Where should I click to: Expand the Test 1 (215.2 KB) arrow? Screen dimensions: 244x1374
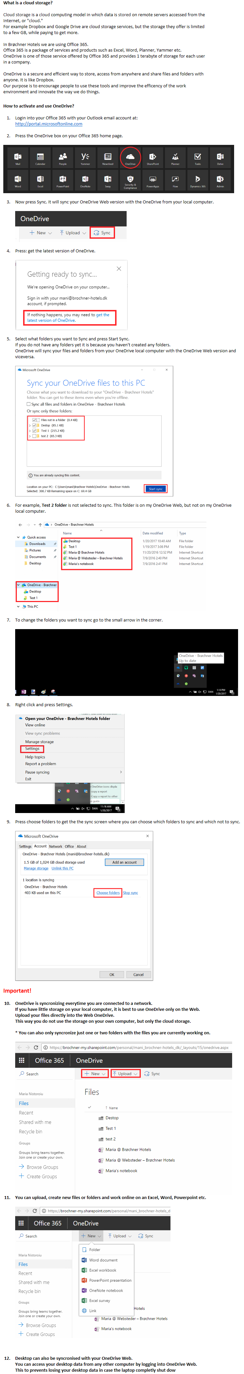pyautogui.click(x=30, y=431)
